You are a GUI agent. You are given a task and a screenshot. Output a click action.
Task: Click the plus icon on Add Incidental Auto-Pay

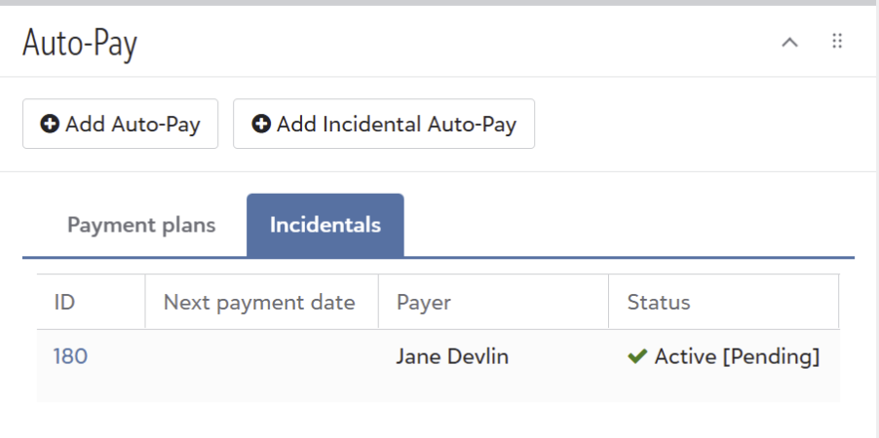[261, 125]
